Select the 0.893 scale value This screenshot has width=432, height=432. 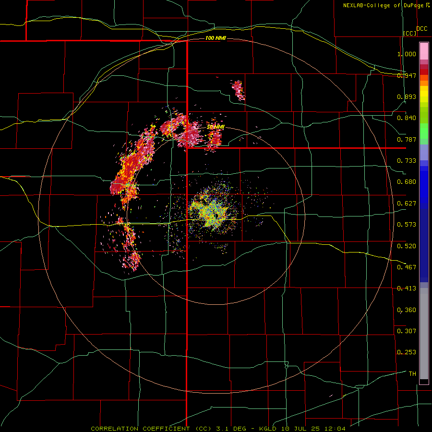pyautogui.click(x=407, y=96)
